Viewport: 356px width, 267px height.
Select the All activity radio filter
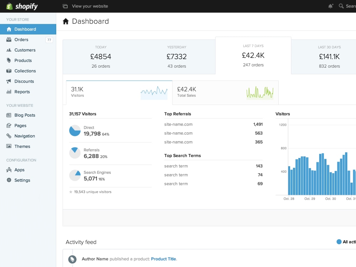[x=339, y=242]
